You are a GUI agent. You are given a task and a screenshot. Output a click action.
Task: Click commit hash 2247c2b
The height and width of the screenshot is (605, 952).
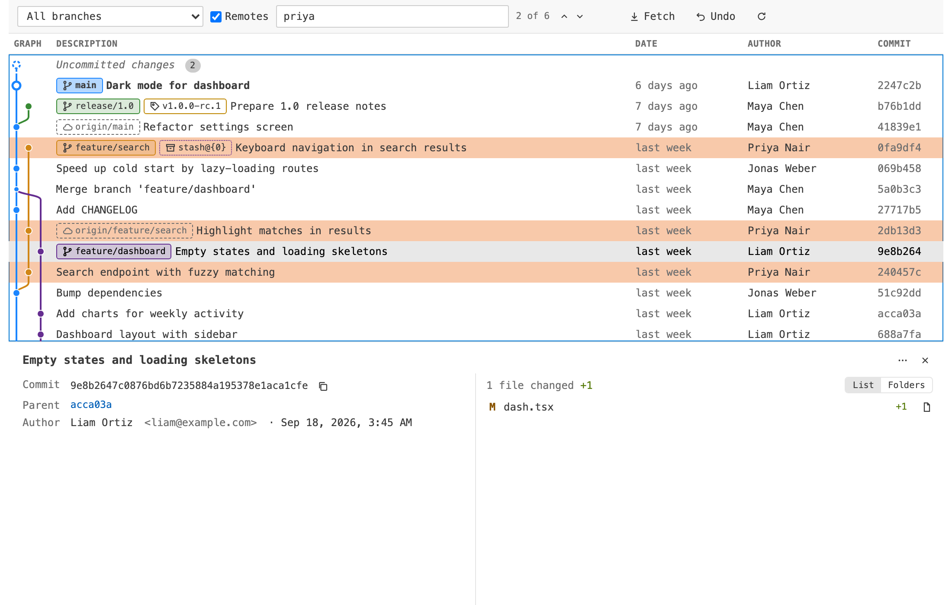(x=899, y=86)
